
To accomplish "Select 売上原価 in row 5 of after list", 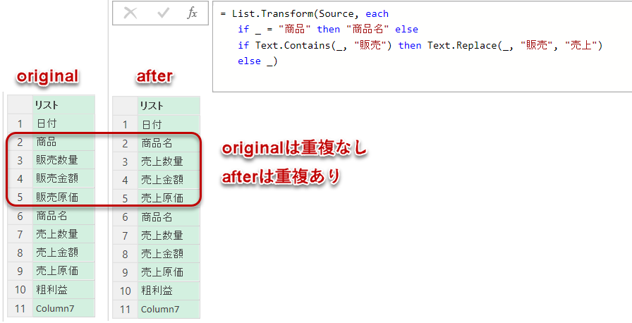I will [169, 199].
